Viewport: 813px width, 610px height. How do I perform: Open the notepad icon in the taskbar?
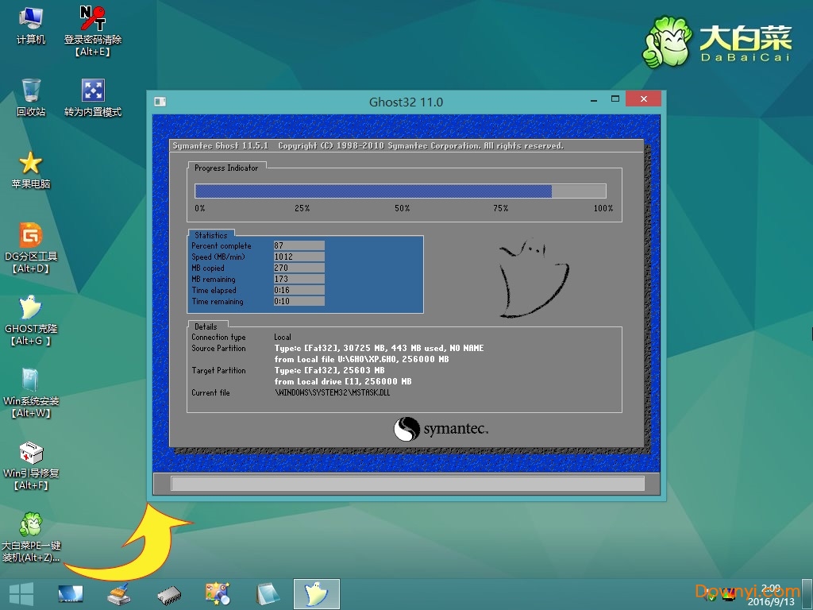[x=268, y=593]
